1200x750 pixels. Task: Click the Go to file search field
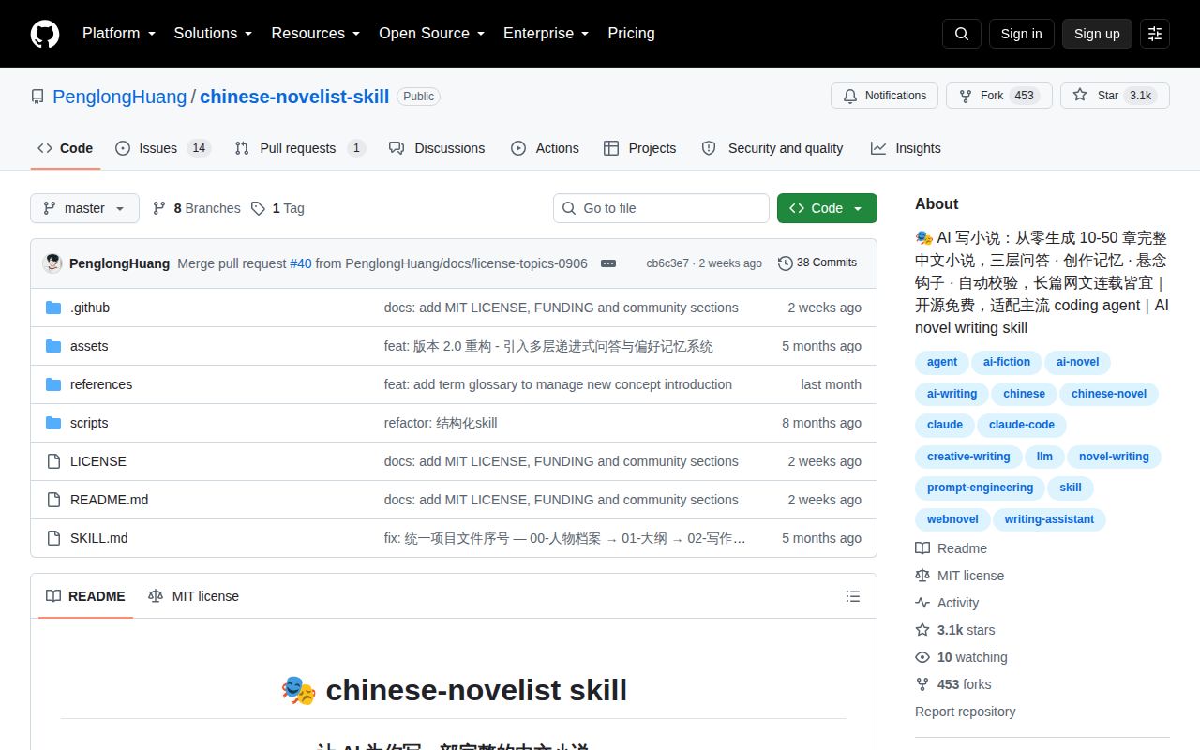click(x=661, y=208)
